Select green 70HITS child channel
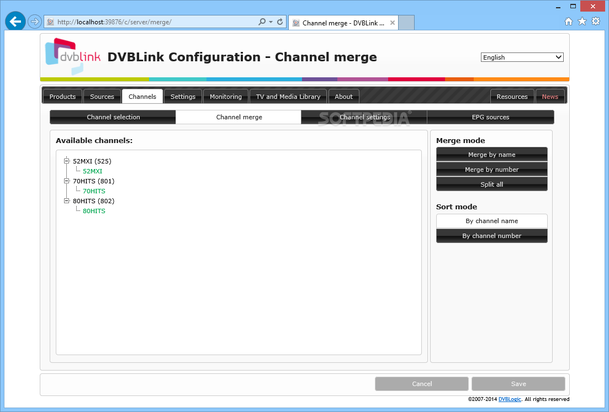609x412 pixels. click(94, 191)
